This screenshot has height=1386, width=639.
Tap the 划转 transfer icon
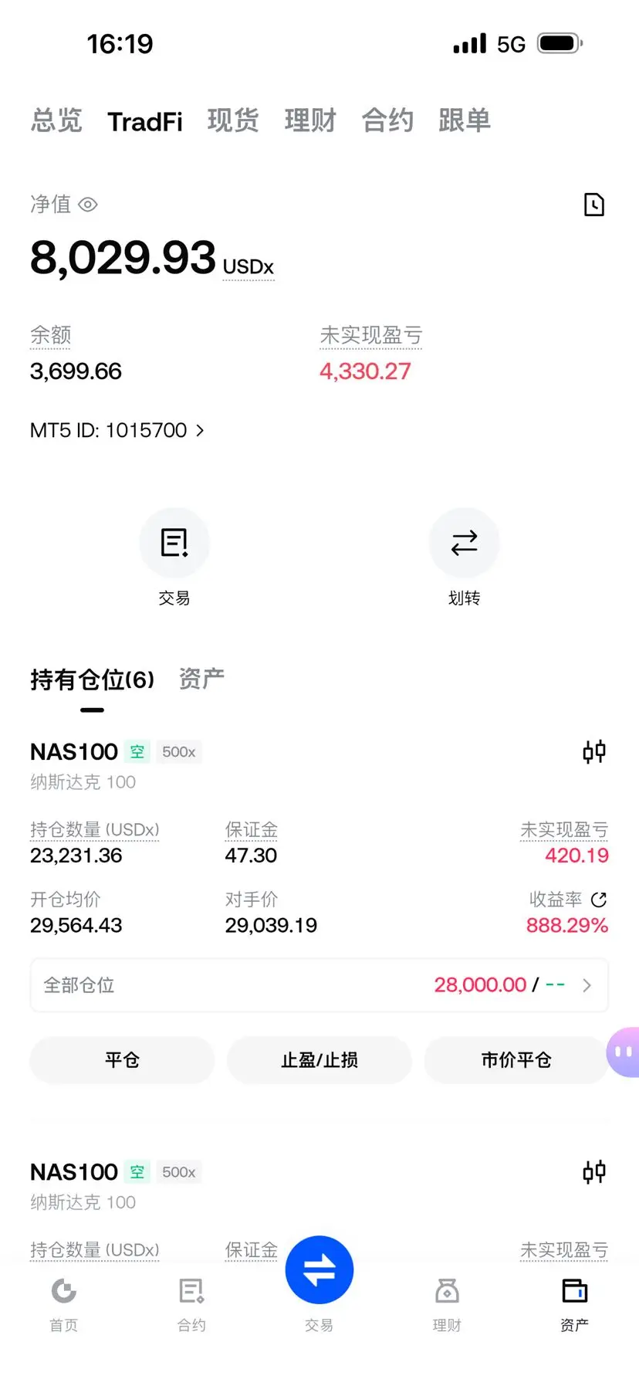pos(464,543)
